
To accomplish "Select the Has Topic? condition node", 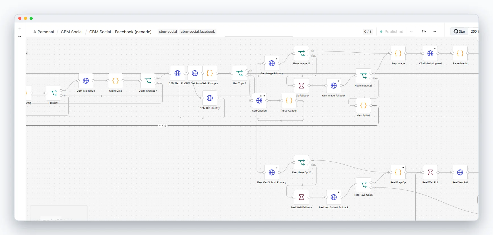I will point(240,73).
